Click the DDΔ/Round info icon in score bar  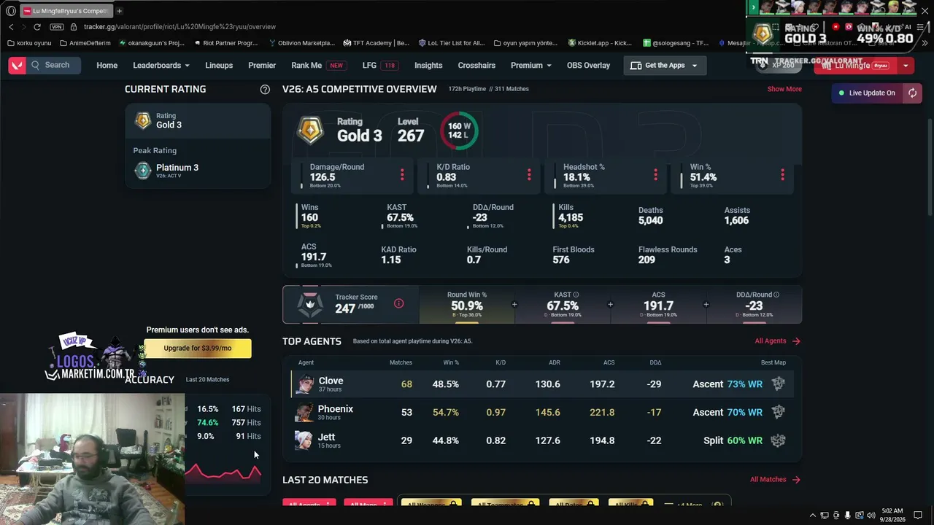click(776, 295)
